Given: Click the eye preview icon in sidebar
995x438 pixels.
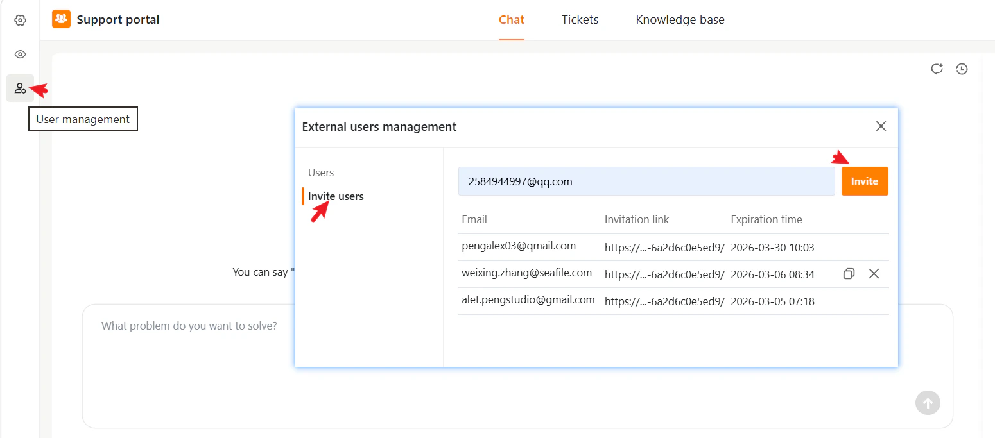Looking at the screenshot, I should [x=21, y=55].
